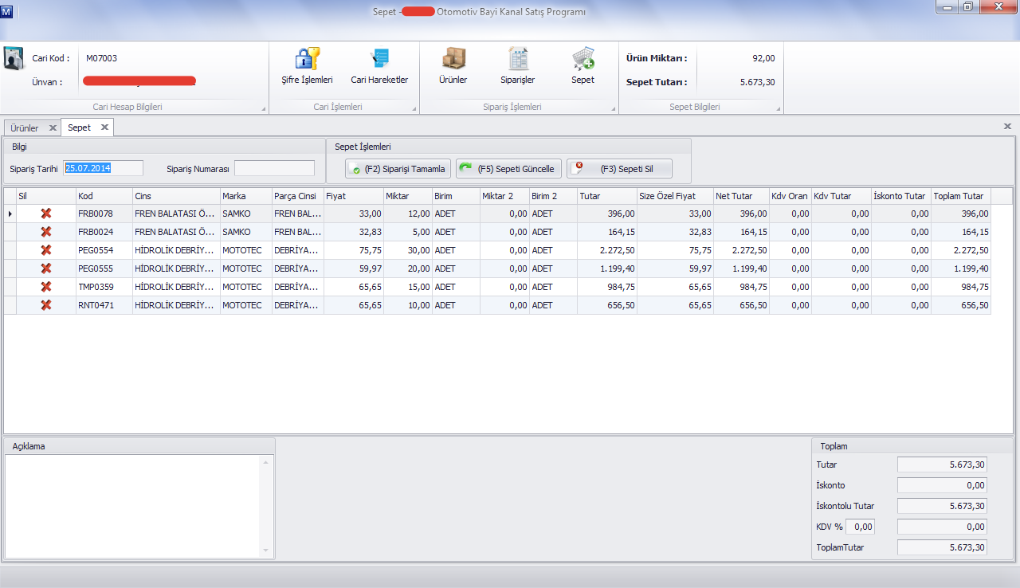Open the Ürünler box icon
Image resolution: width=1020 pixels, height=588 pixels.
[453, 59]
